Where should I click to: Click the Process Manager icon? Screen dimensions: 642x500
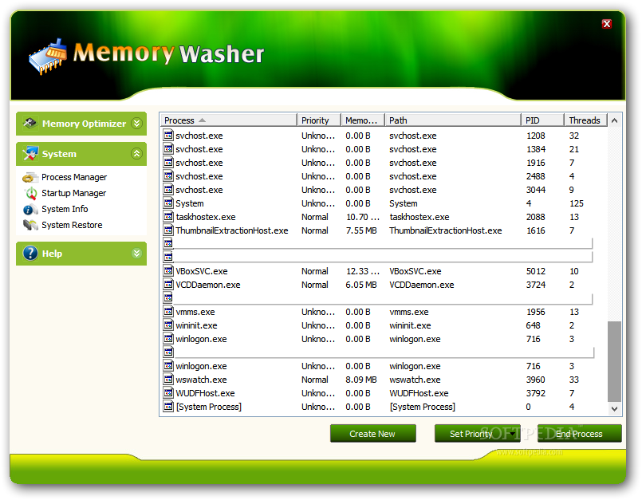[30, 177]
